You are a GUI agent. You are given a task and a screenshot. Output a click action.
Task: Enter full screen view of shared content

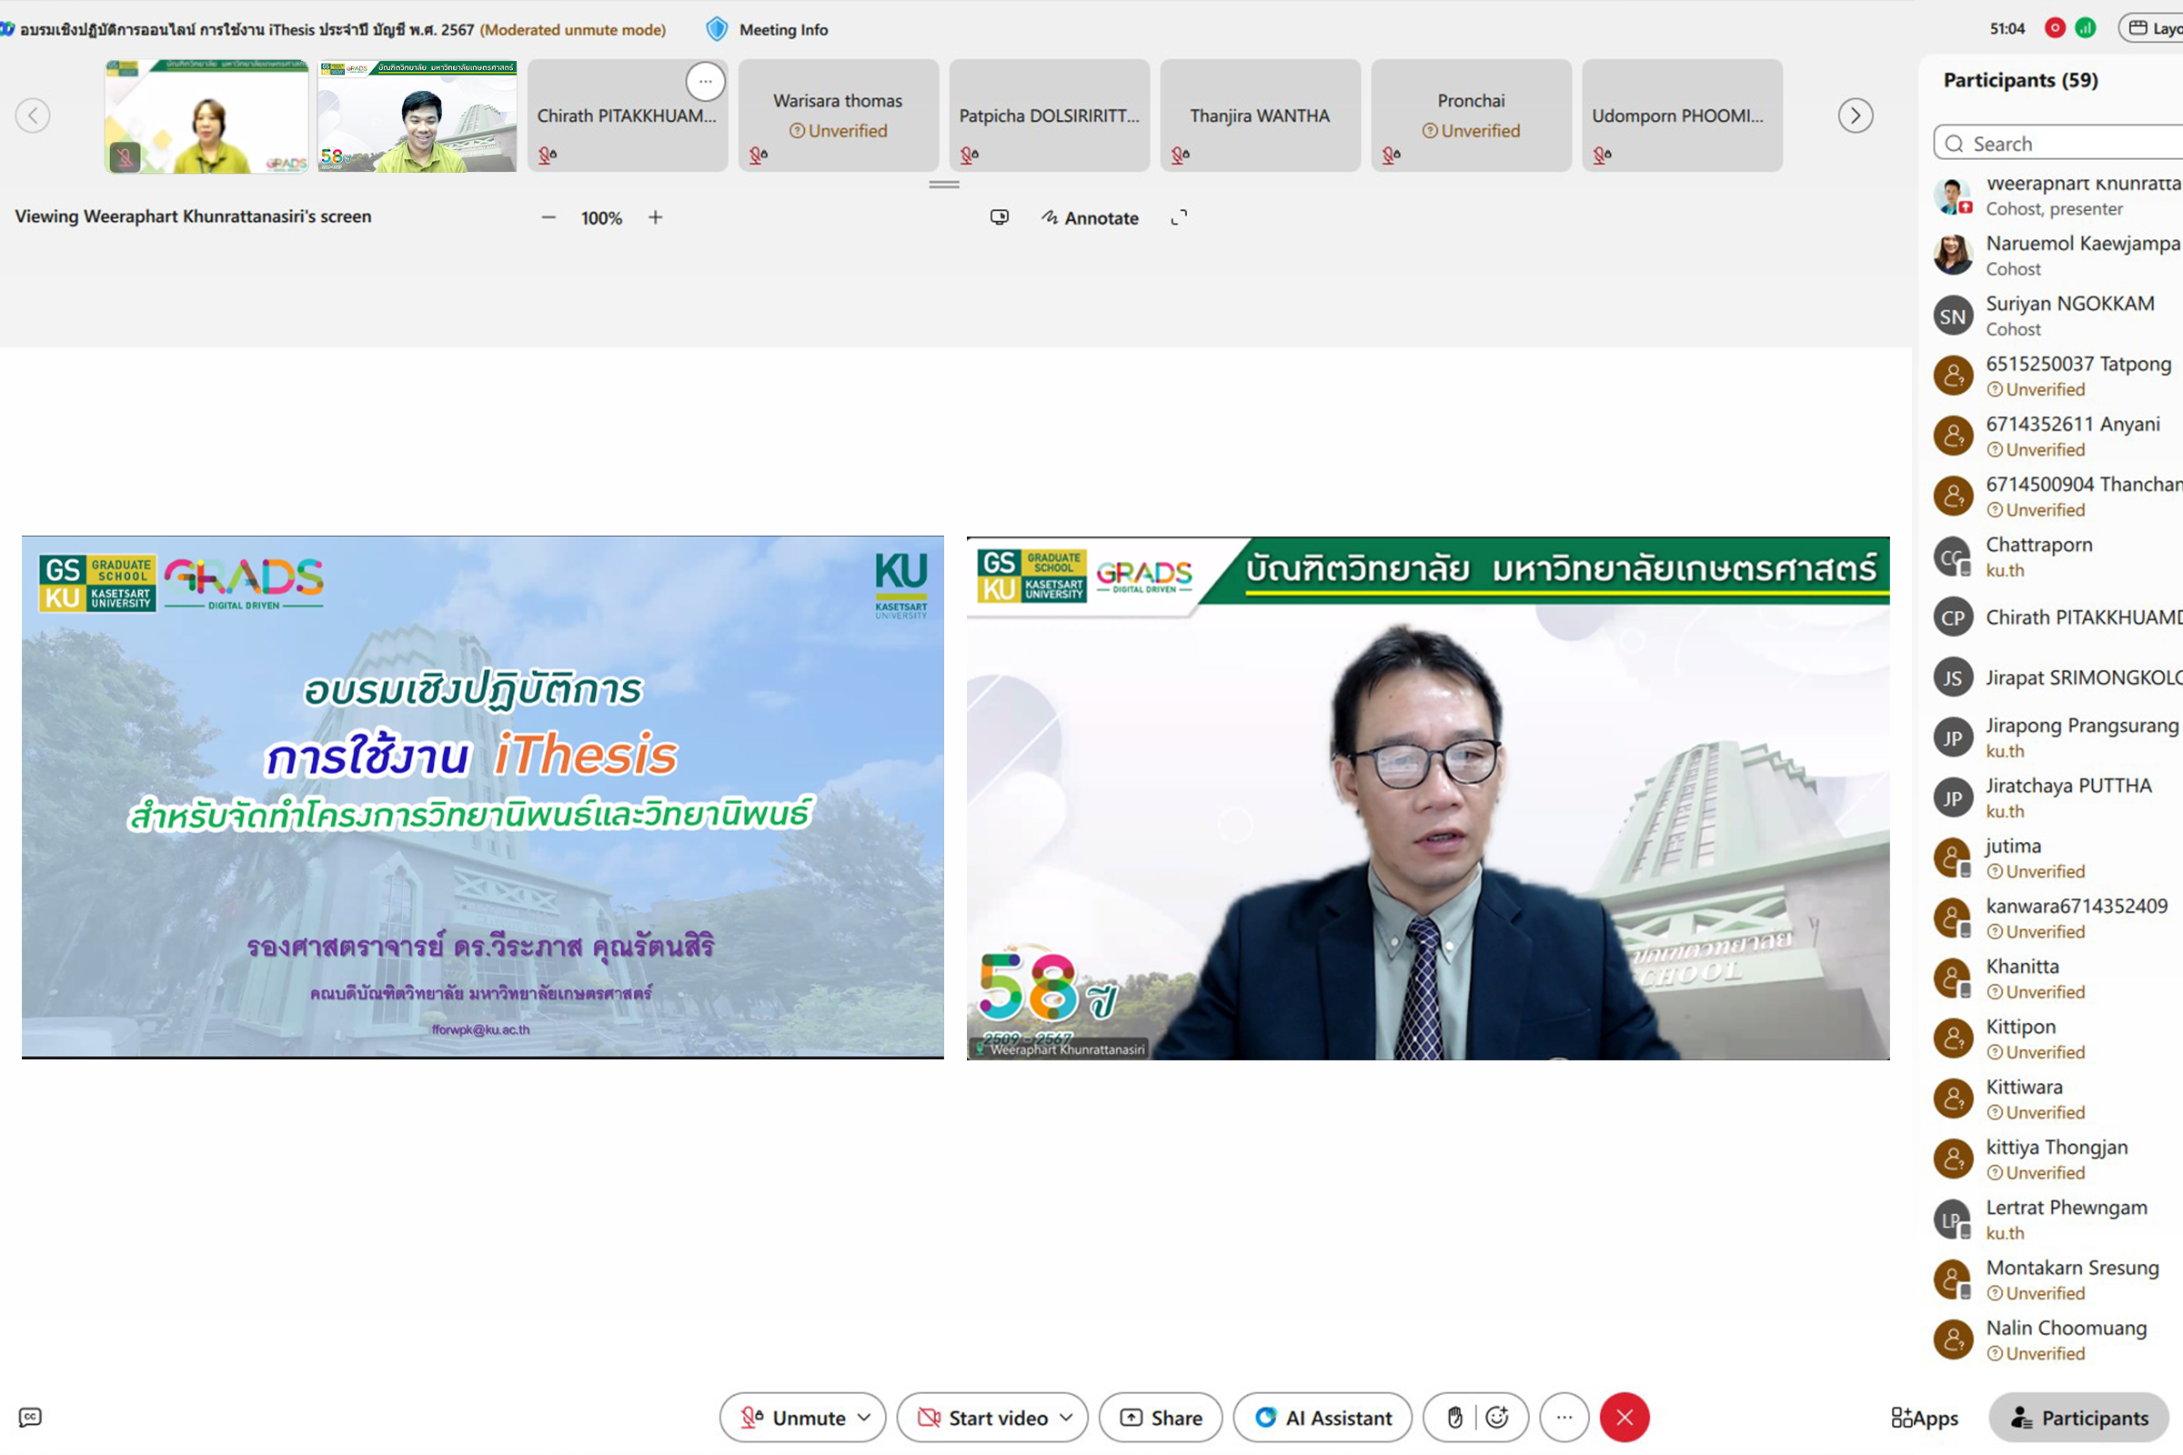[x=1179, y=218]
